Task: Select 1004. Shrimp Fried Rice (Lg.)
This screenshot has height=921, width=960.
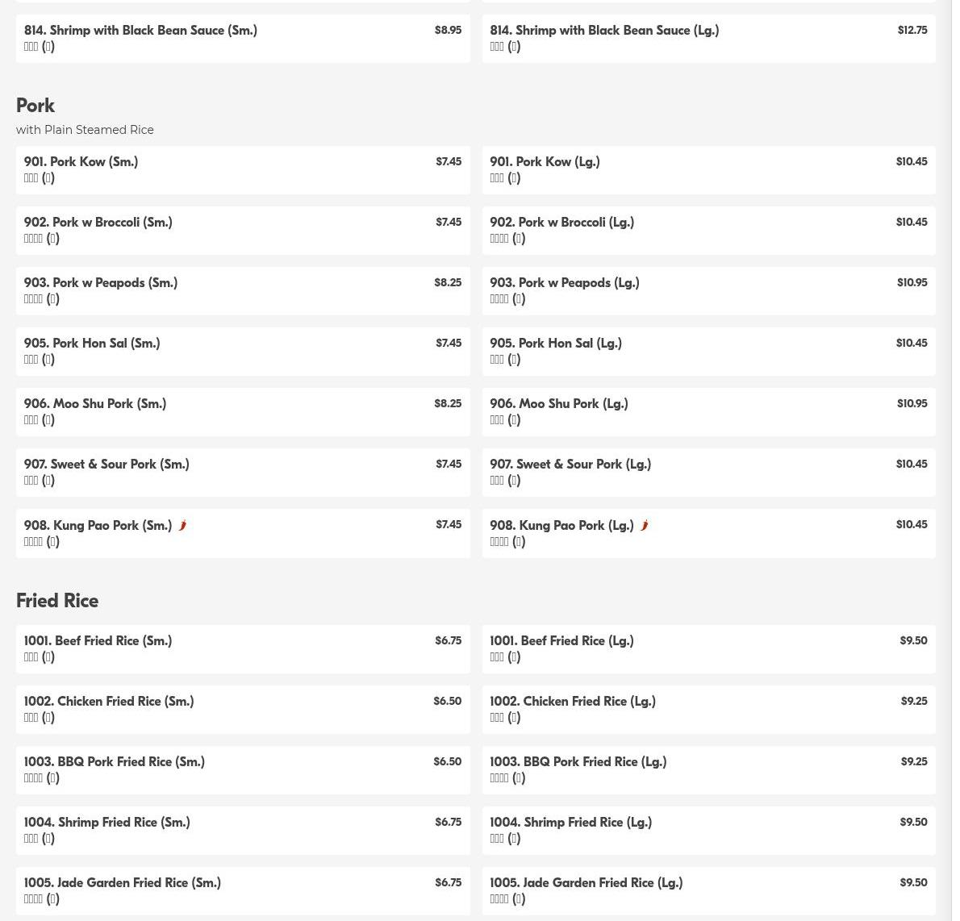Action: (708, 831)
